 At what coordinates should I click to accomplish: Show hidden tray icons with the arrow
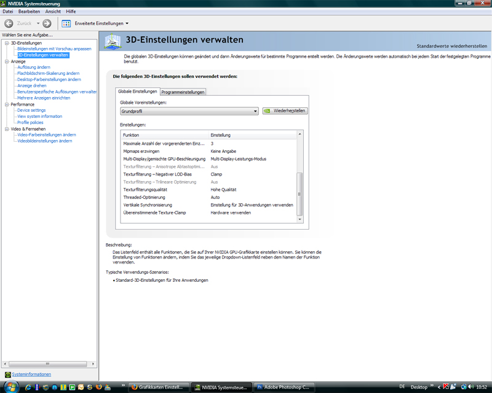(439, 387)
